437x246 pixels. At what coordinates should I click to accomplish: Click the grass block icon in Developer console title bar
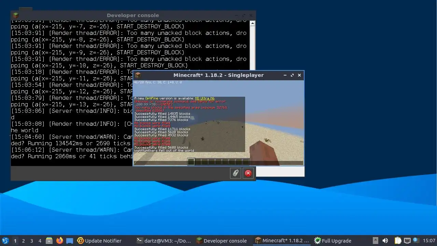15,15
